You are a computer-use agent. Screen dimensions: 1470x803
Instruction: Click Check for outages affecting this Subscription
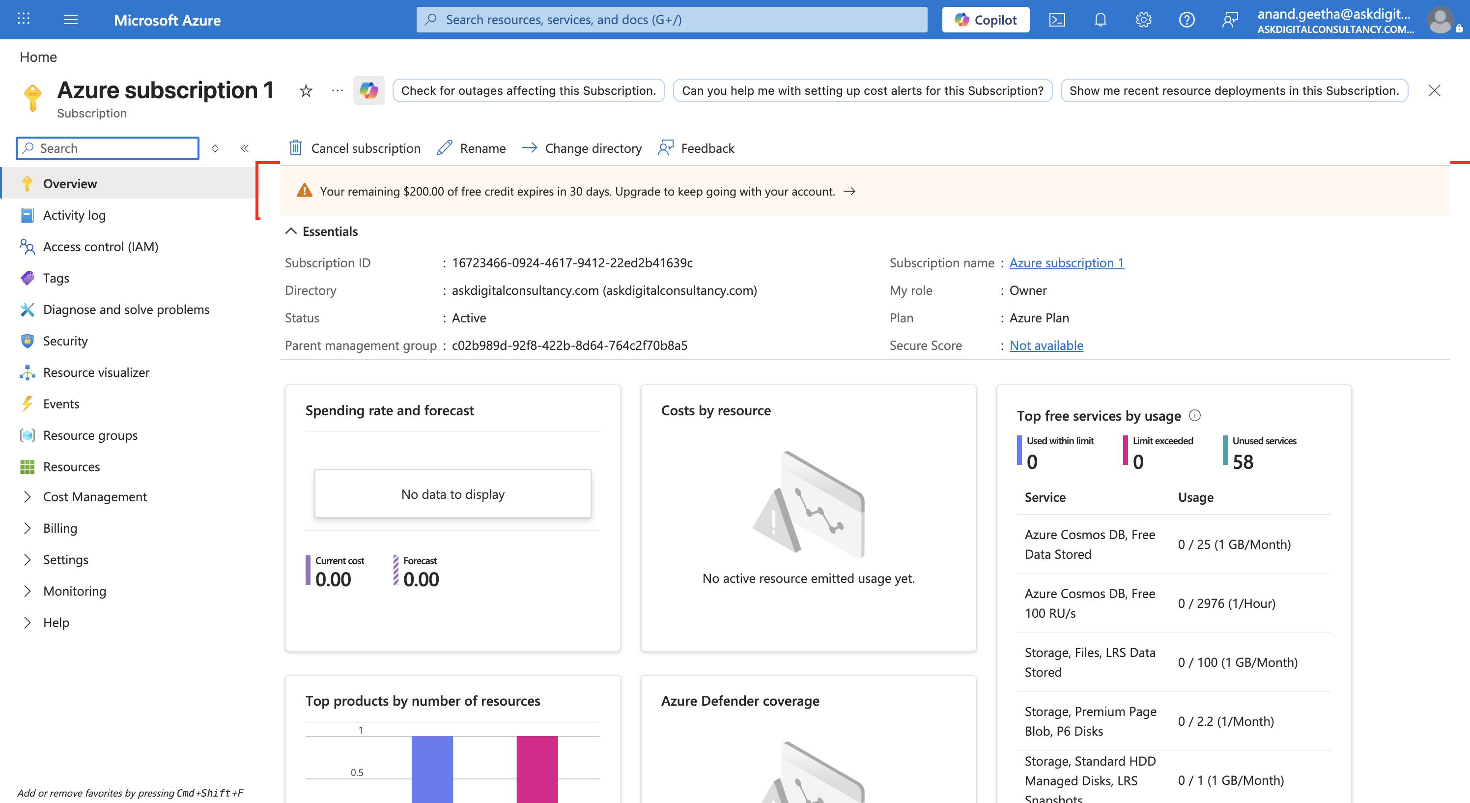pyautogui.click(x=529, y=91)
